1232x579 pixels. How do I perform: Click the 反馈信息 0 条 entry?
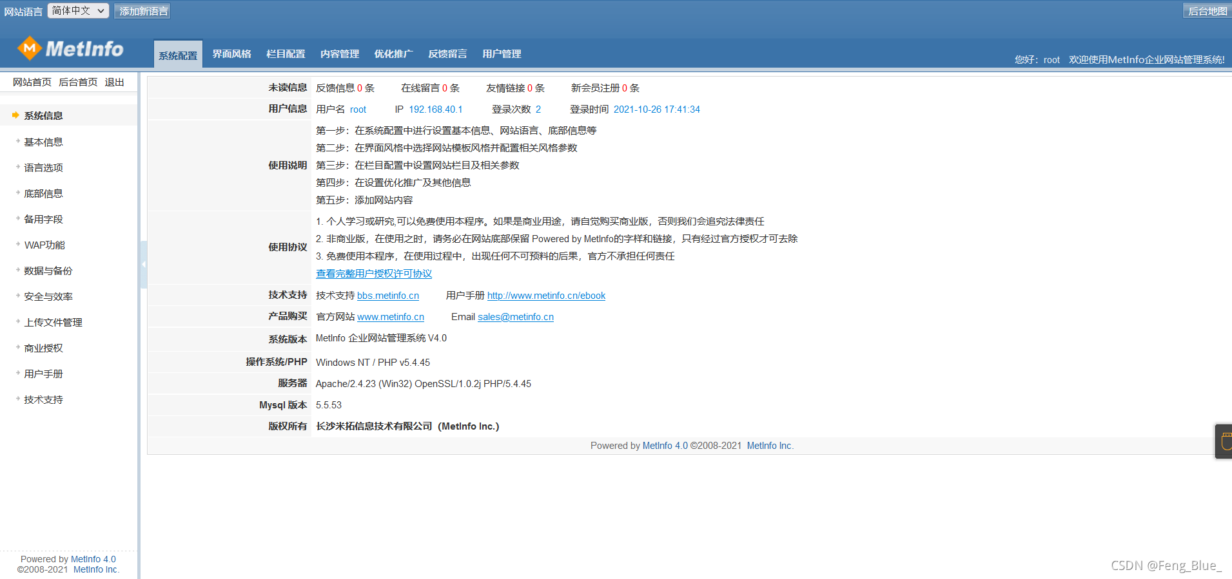tap(345, 88)
